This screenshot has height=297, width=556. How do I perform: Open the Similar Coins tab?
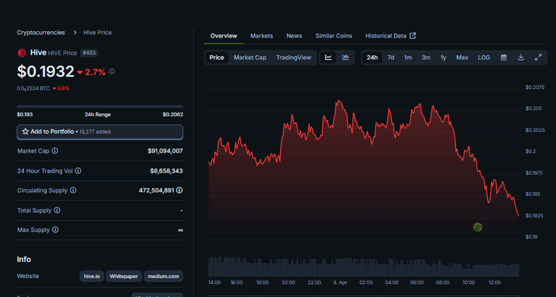334,35
